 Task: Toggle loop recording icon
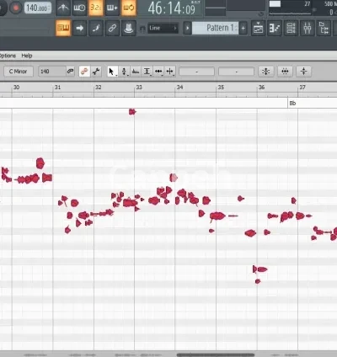129,8
